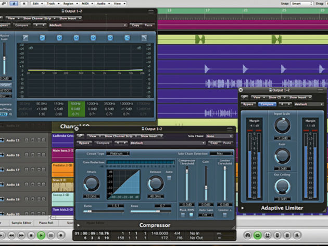Click the chain link icon in the Arrange toolbar

4,4
